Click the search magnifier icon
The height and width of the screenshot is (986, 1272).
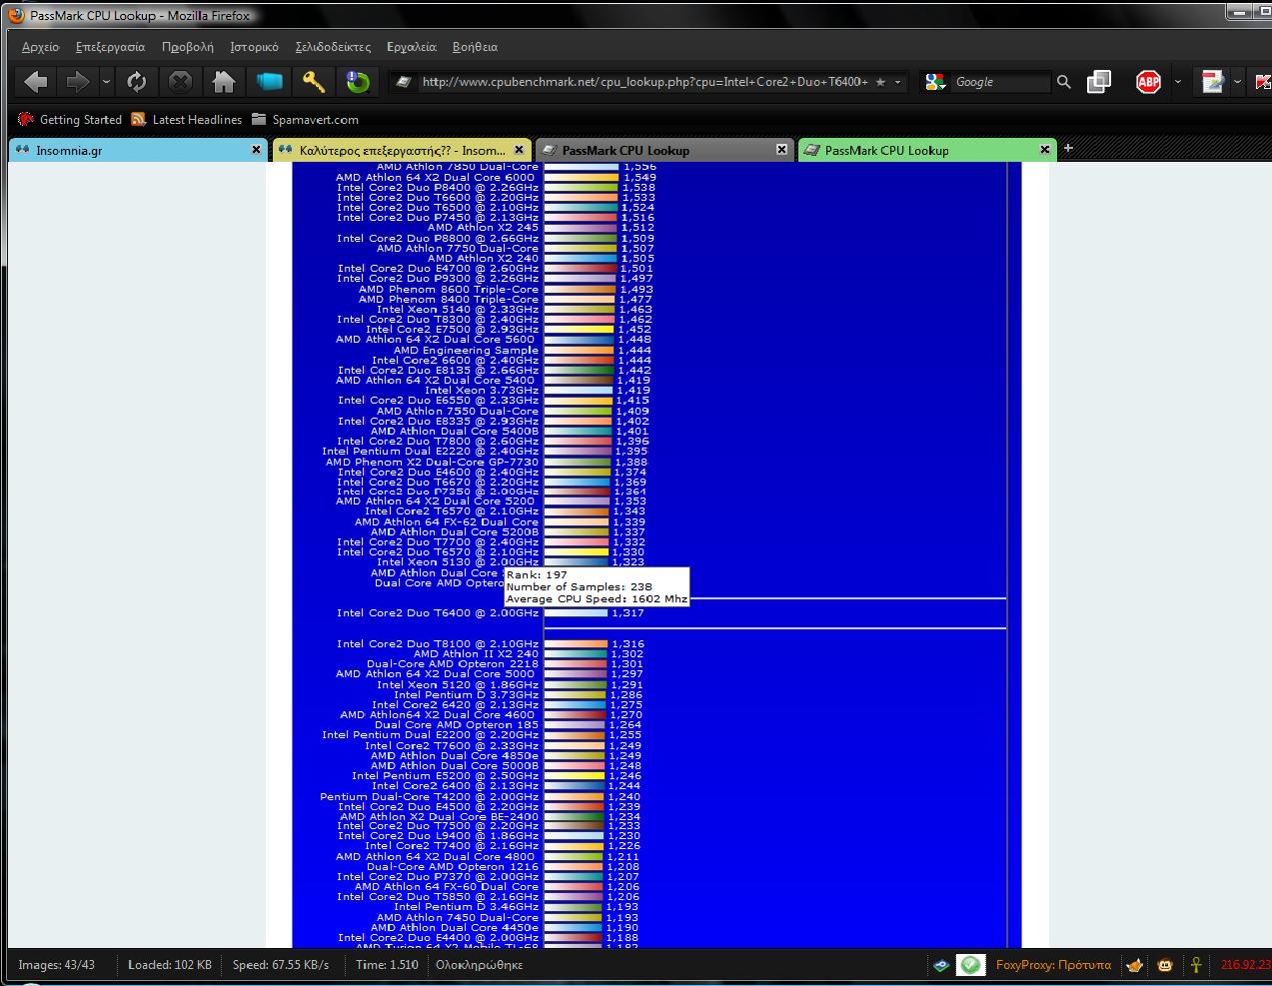(x=1063, y=82)
